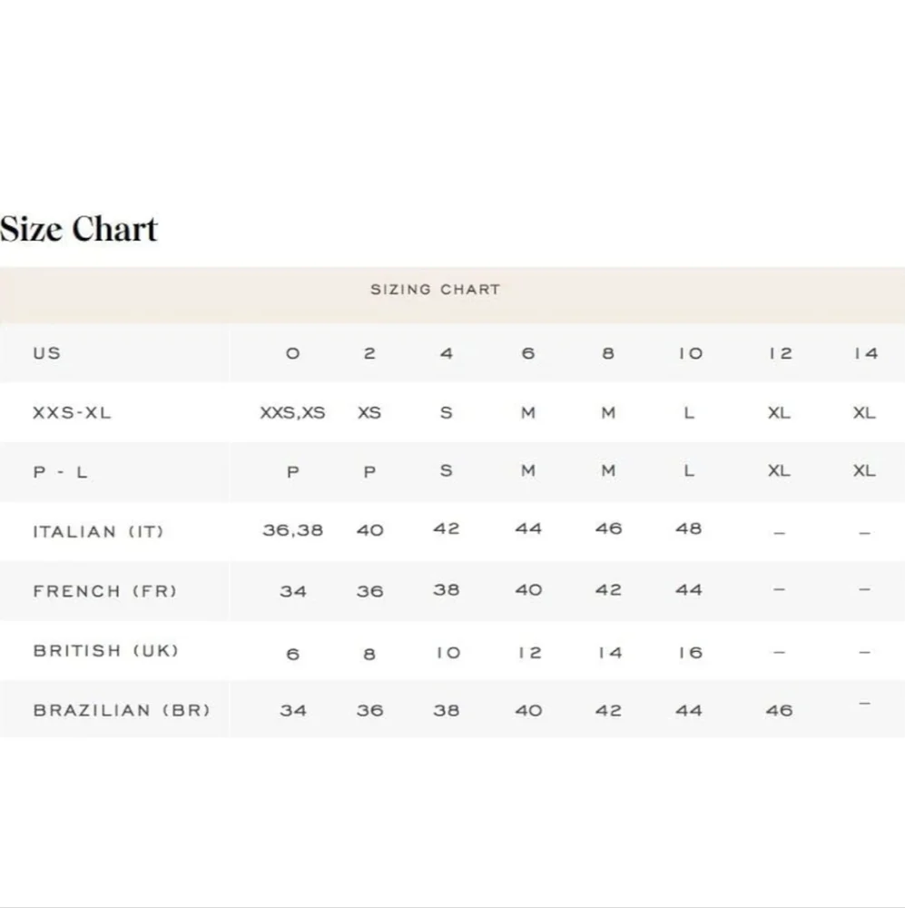Viewport: 905px width, 908px height.
Task: Click "34" in the French row
Action: tap(293, 592)
